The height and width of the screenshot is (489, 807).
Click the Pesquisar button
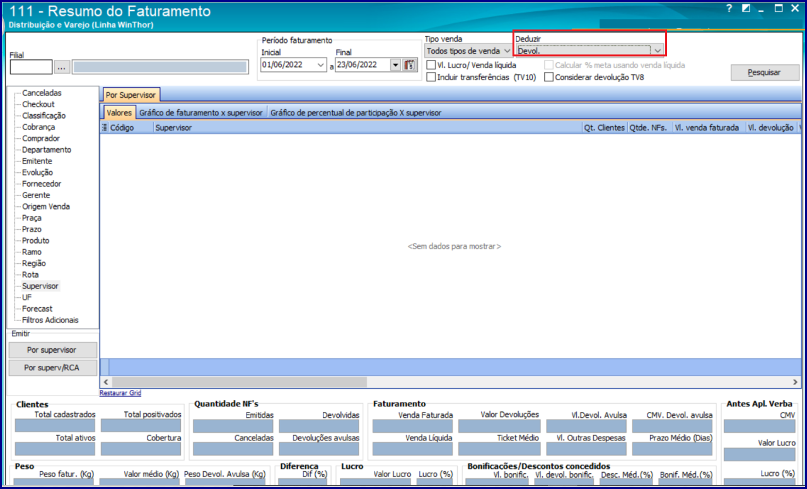pos(764,73)
